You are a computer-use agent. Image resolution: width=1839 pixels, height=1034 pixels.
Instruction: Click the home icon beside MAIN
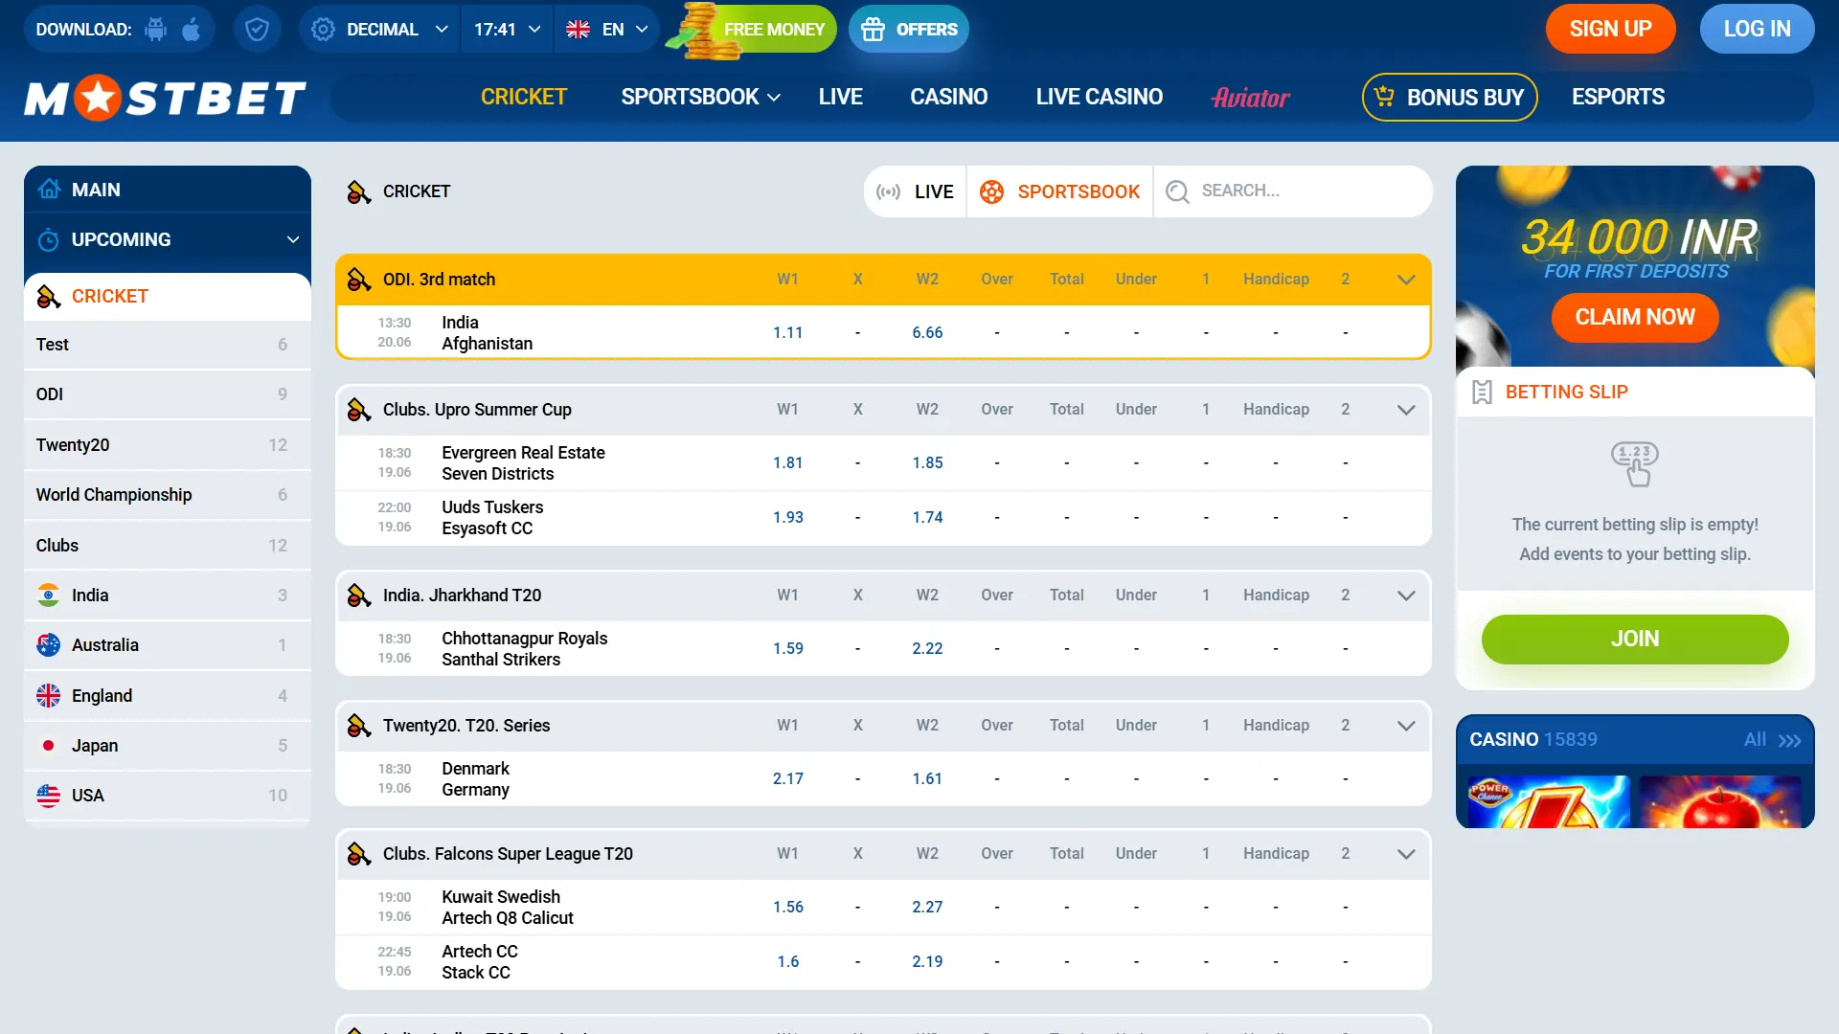(x=49, y=189)
